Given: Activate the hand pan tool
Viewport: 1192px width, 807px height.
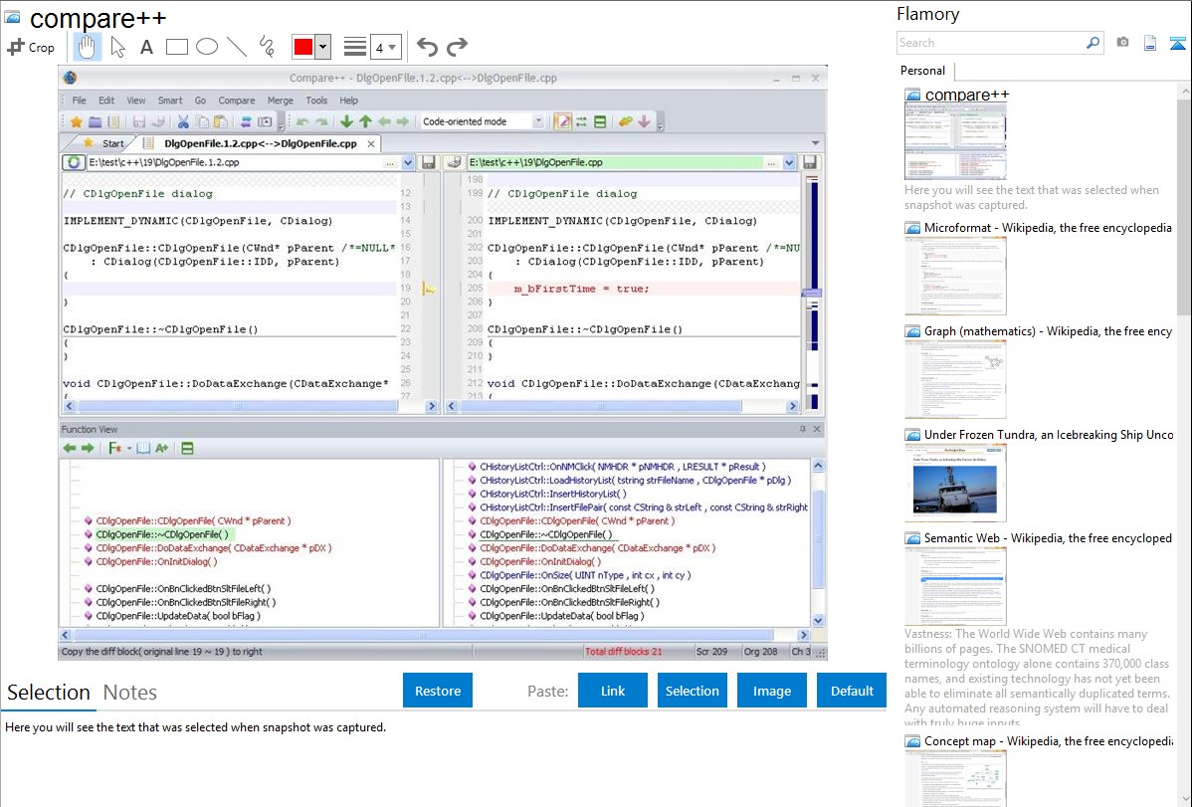Looking at the screenshot, I should 87,47.
